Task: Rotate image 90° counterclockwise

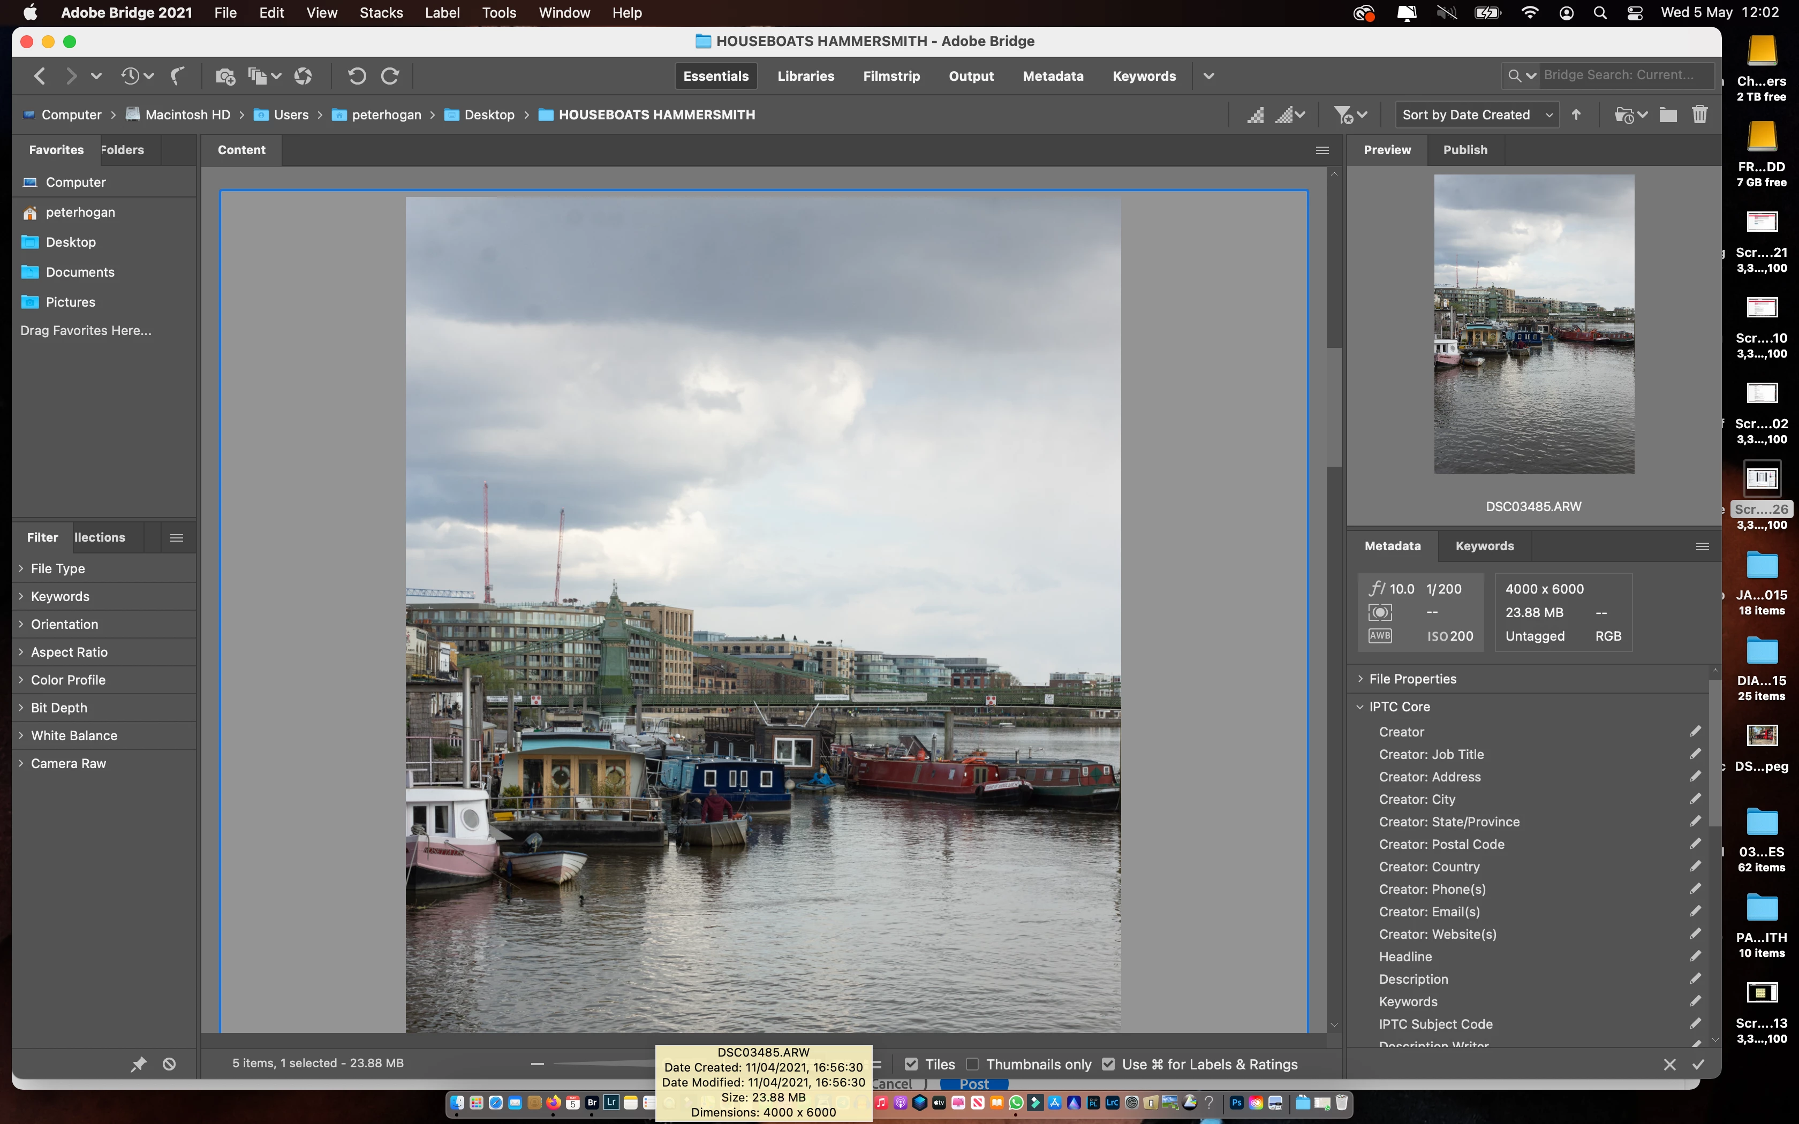Action: pos(357,76)
